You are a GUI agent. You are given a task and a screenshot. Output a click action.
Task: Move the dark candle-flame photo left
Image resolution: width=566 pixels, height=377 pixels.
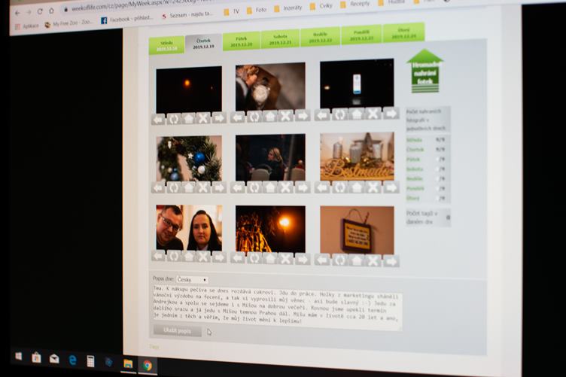point(158,119)
